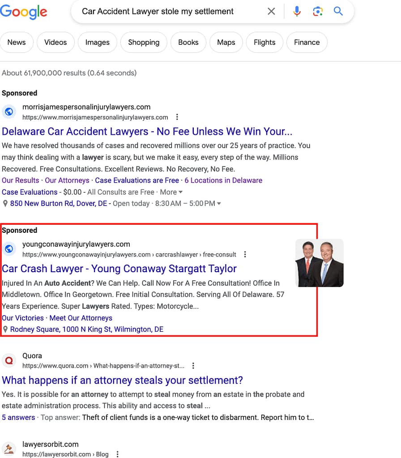Screen dimensions: 401x458
Task: Switch to the Books tab
Action: point(188,43)
